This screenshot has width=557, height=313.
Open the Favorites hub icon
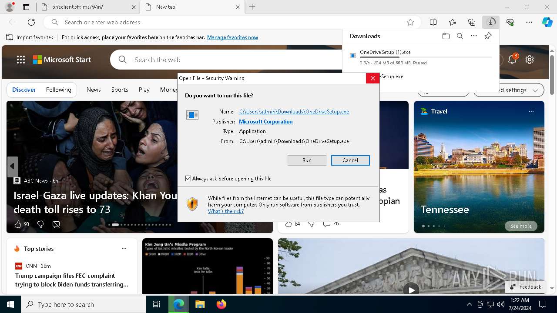[x=453, y=22]
